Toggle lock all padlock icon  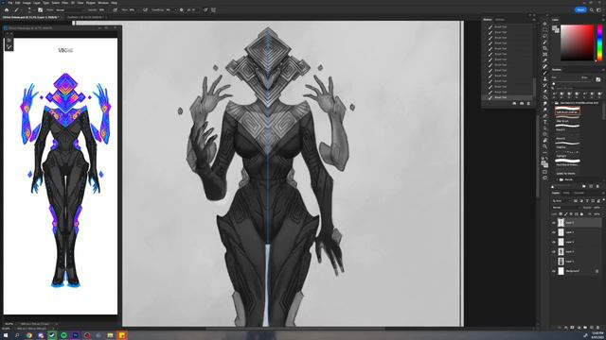581,214
